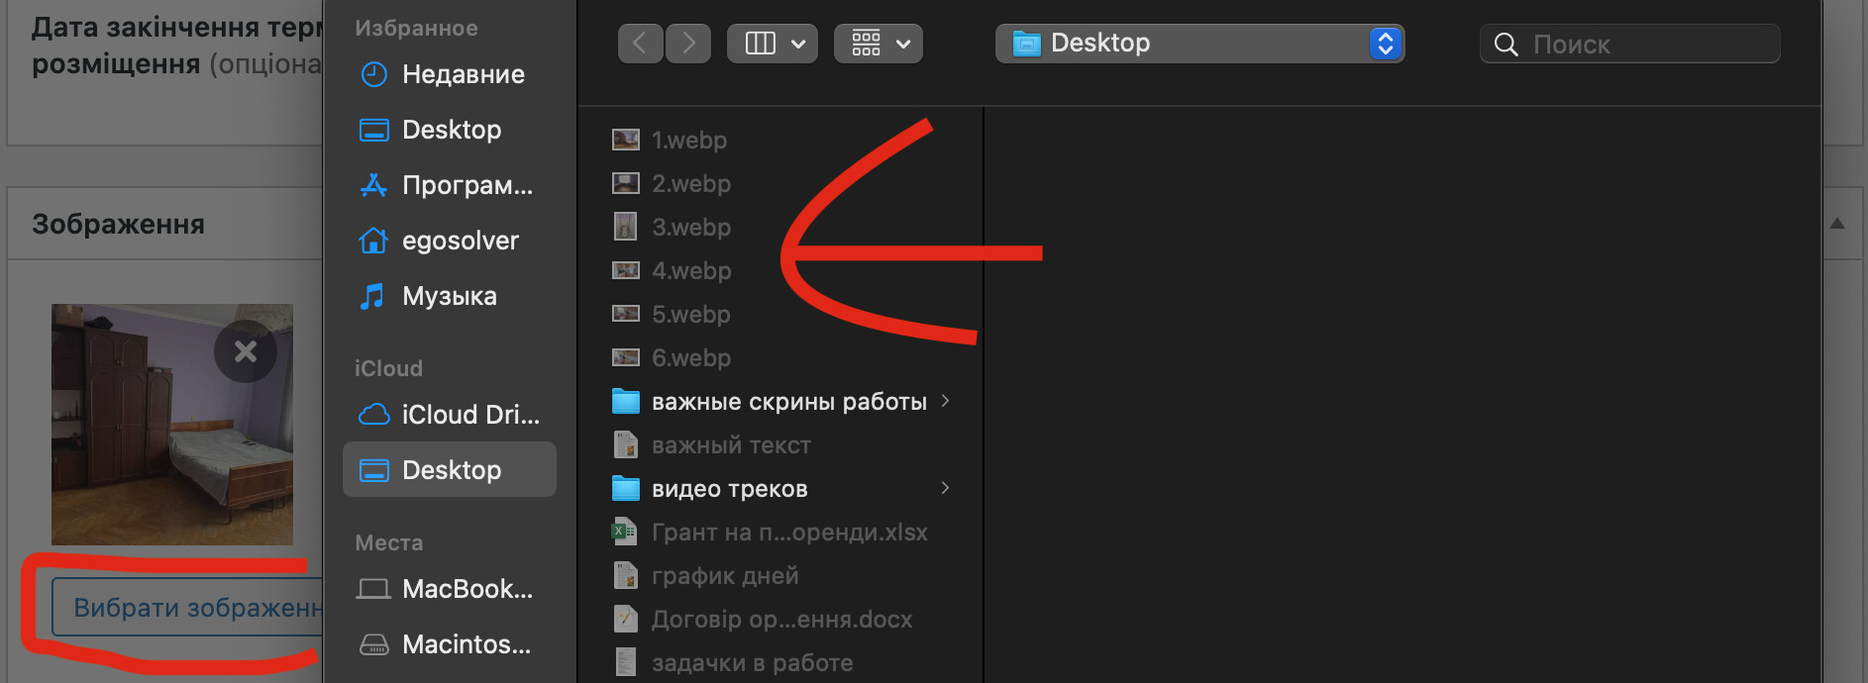The image size is (1868, 683).
Task: Click the MacBook laptop icon
Action: click(x=373, y=589)
